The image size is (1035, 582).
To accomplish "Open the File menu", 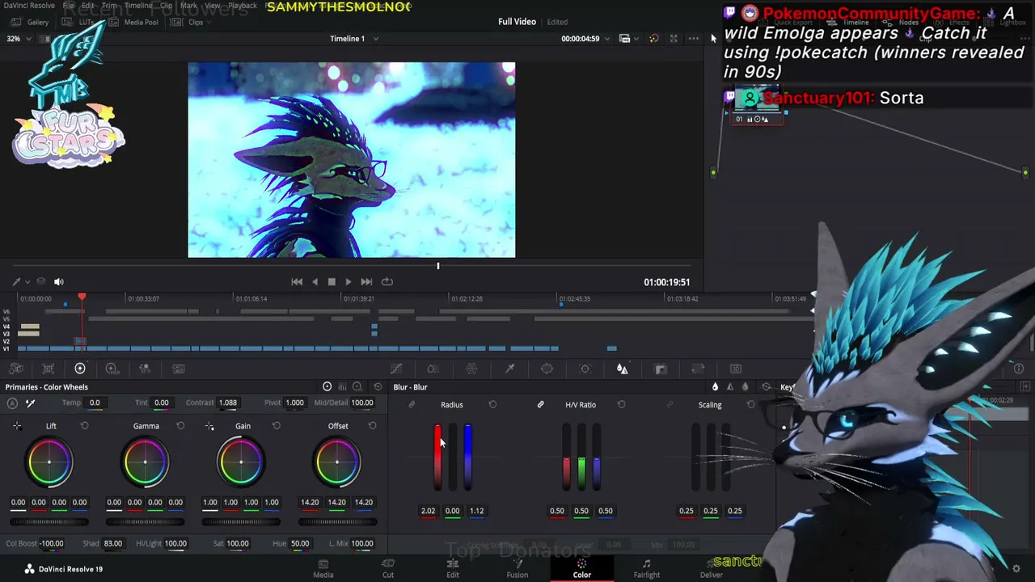I will pyautogui.click(x=69, y=6).
